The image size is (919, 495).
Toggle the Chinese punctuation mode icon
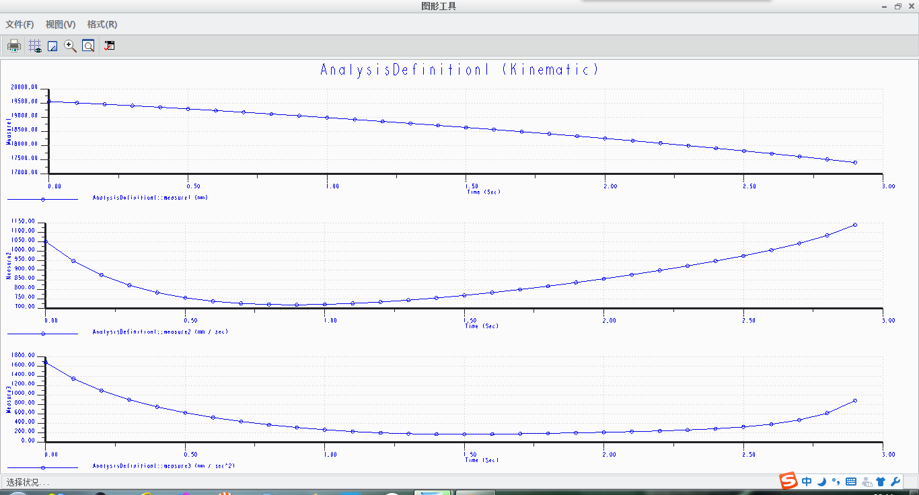[836, 482]
